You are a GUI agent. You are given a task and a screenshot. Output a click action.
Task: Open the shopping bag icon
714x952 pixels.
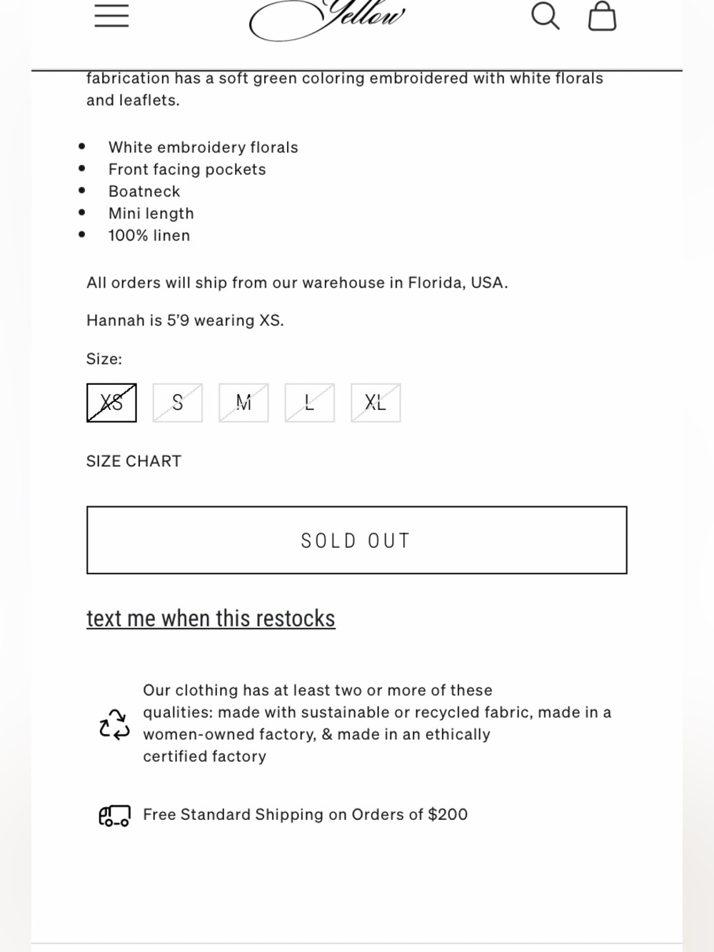click(602, 16)
